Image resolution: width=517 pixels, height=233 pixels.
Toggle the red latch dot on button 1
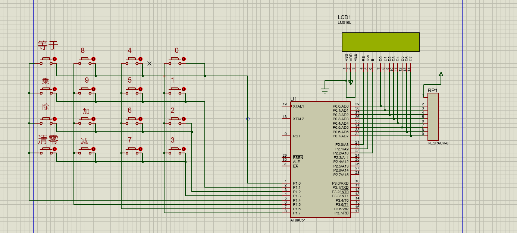pos(184,89)
